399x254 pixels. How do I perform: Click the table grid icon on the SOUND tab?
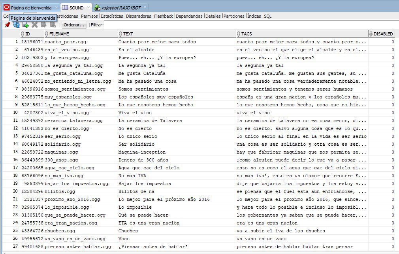click(x=65, y=7)
